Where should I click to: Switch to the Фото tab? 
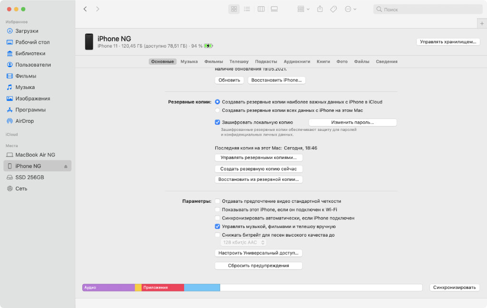click(x=342, y=61)
